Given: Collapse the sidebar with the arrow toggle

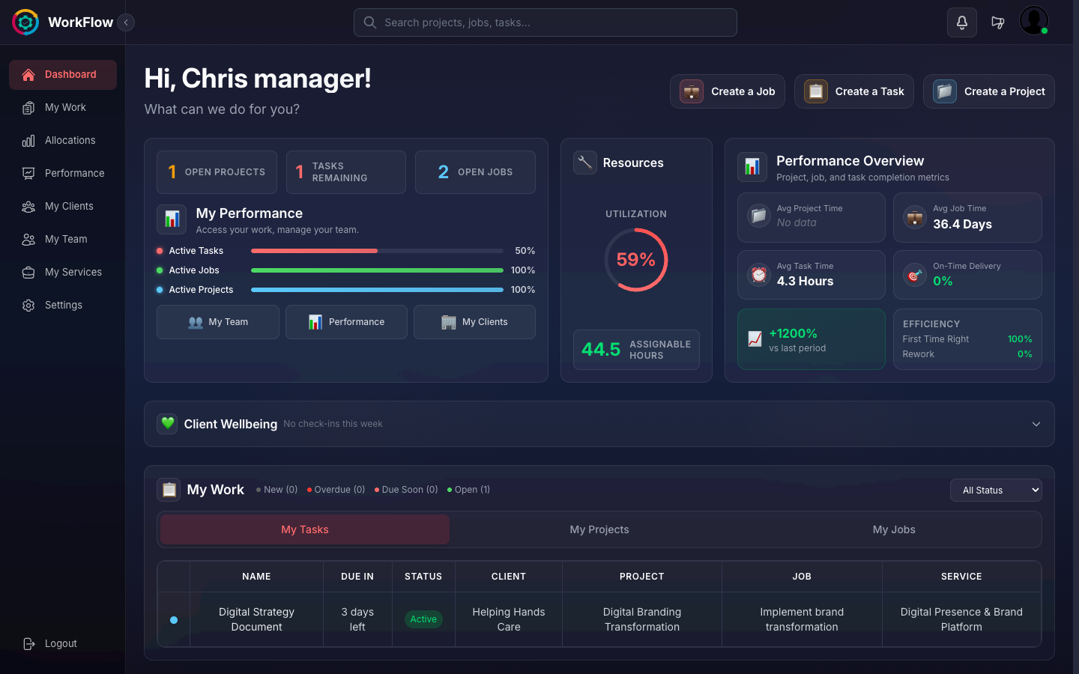Looking at the screenshot, I should [126, 22].
